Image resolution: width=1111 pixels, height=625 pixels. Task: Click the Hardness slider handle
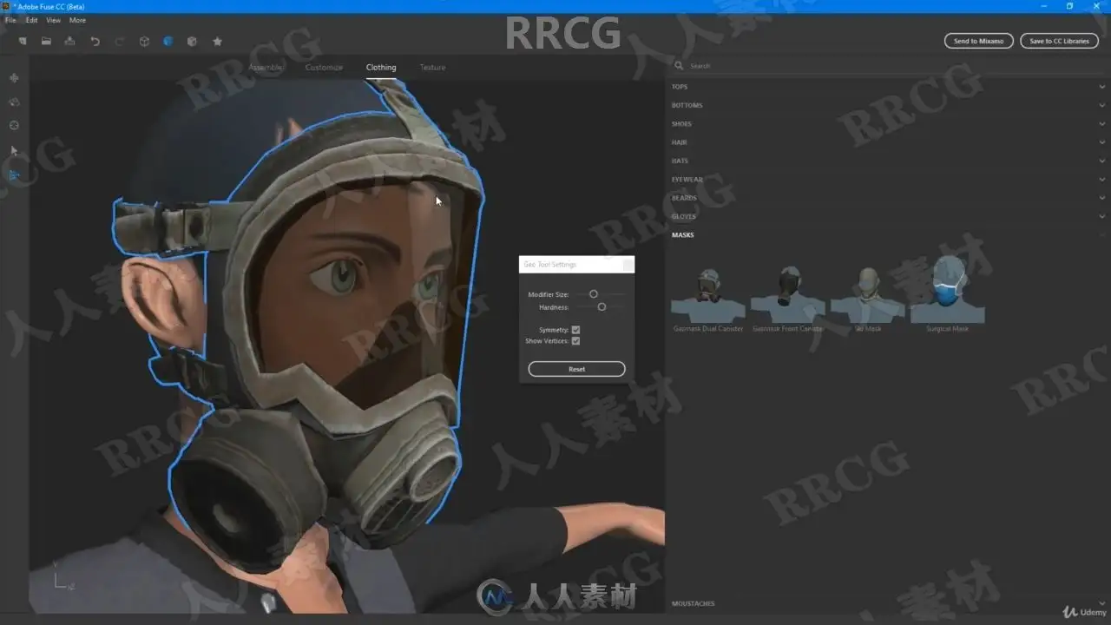(602, 307)
